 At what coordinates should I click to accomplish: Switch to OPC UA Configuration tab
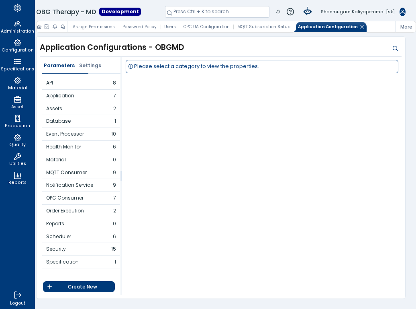coord(206,27)
